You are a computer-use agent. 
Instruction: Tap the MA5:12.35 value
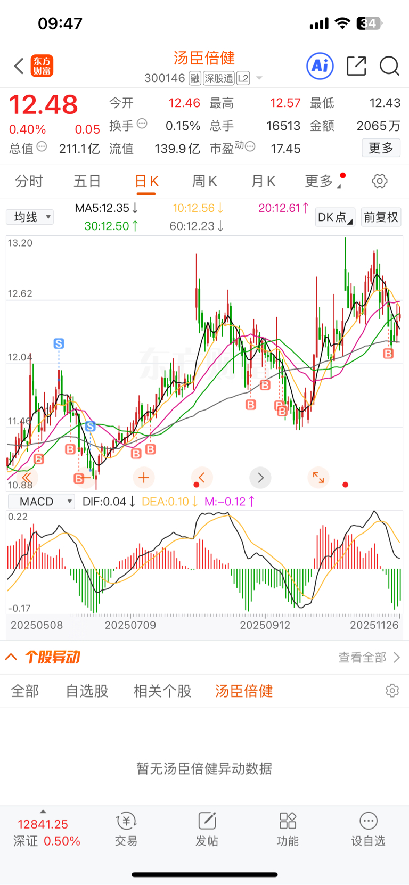click(x=107, y=208)
